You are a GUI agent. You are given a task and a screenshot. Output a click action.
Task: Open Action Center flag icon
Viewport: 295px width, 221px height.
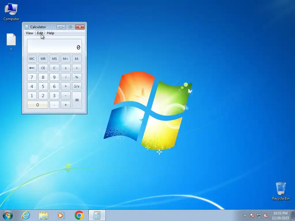point(252,216)
